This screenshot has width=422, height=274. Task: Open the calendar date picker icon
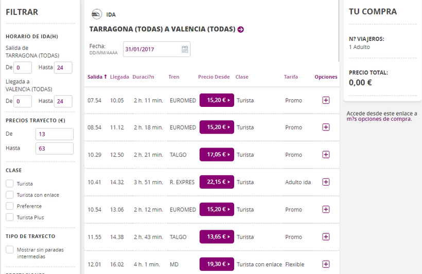click(x=185, y=49)
